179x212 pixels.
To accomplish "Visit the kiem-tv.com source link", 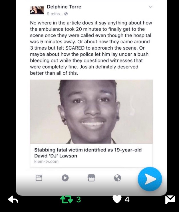I will point(47,161).
